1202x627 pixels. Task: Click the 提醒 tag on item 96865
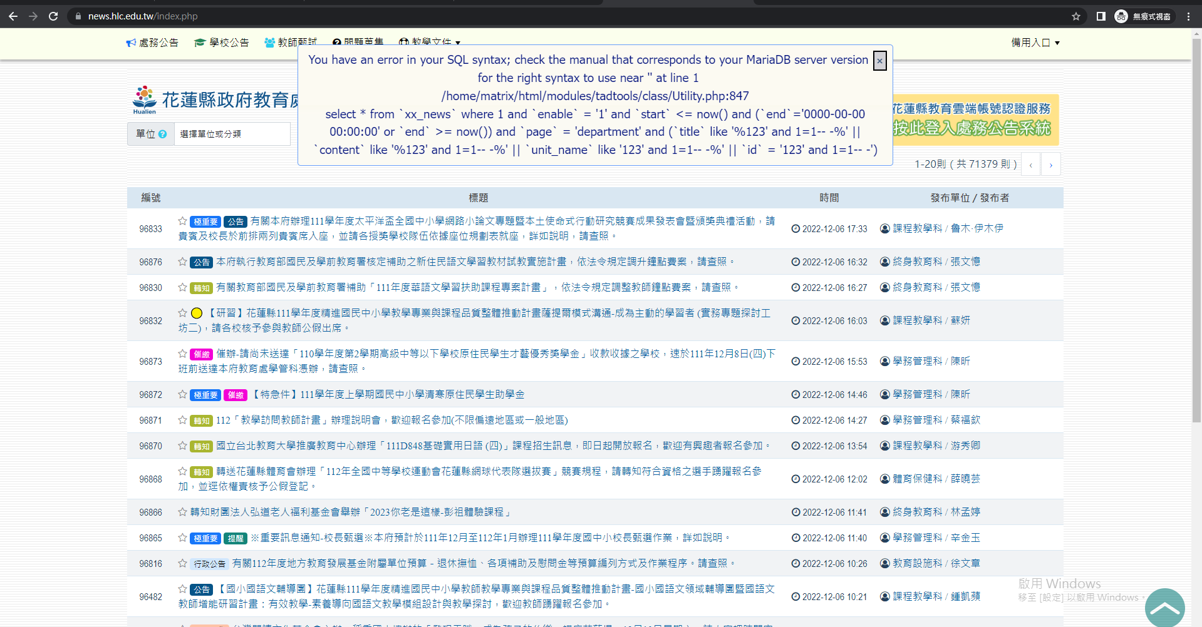(x=236, y=538)
